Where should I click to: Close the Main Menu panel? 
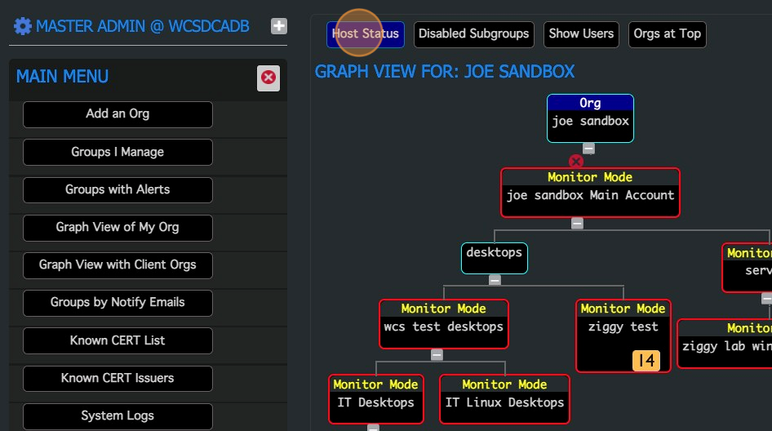pyautogui.click(x=268, y=78)
